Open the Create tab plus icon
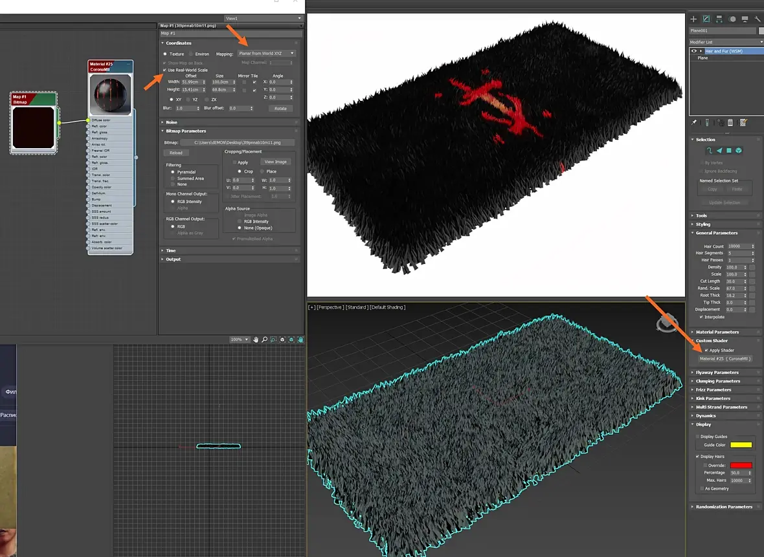764x557 pixels. [x=693, y=19]
